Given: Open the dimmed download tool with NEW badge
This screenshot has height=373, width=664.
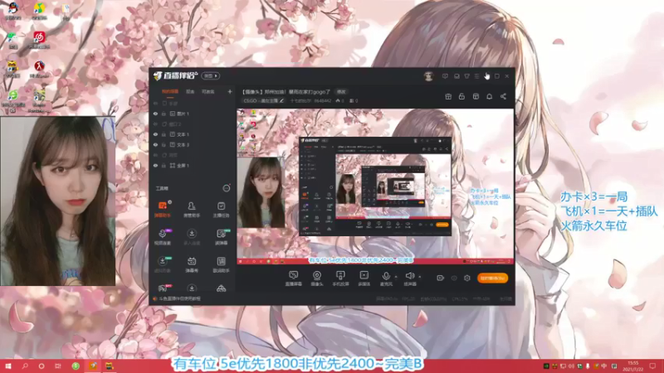Looking at the screenshot, I should [x=163, y=264].
